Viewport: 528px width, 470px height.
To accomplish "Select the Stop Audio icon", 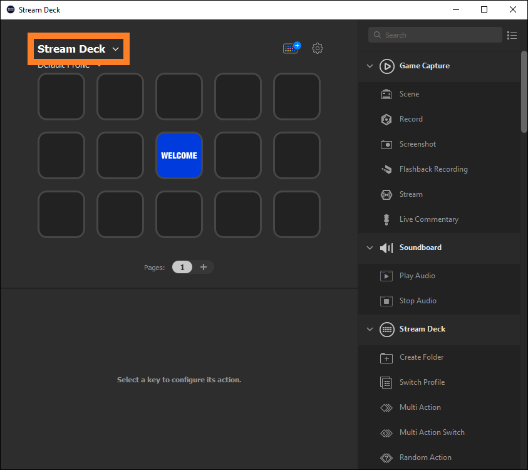I will coord(386,301).
